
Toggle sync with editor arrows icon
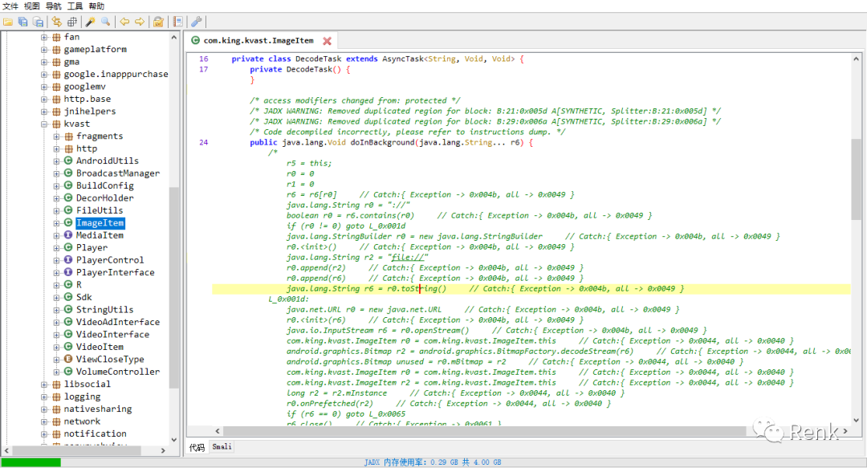[56, 22]
